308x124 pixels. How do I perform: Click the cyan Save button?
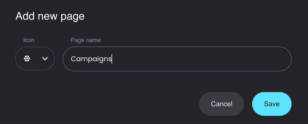click(x=272, y=104)
